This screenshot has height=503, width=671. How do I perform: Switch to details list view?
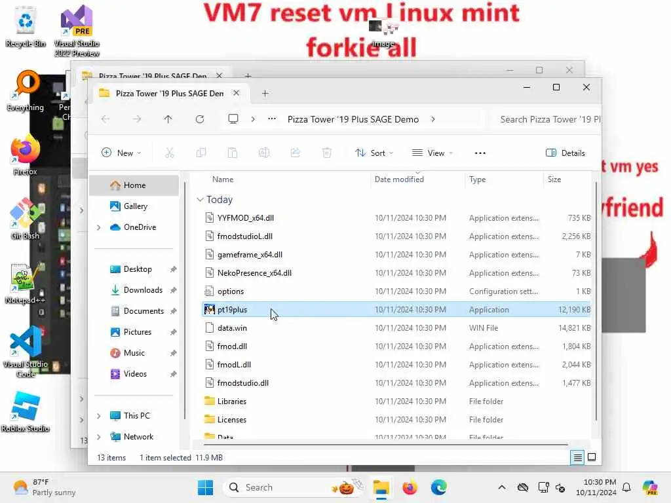point(577,458)
